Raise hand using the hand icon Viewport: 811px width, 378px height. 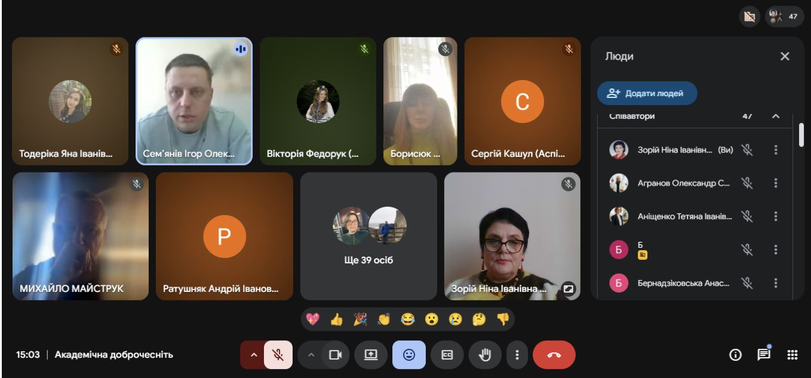pos(484,355)
